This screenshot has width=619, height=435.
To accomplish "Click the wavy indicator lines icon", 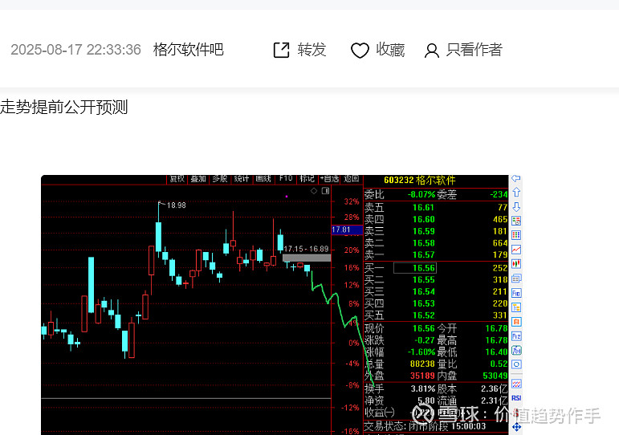I will click(x=516, y=384).
